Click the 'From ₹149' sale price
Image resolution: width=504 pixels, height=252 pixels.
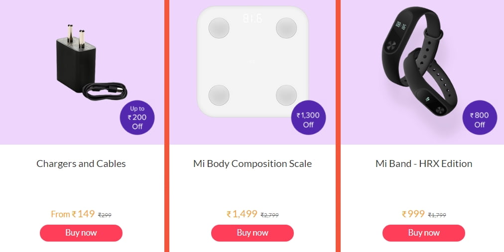pyautogui.click(x=73, y=214)
